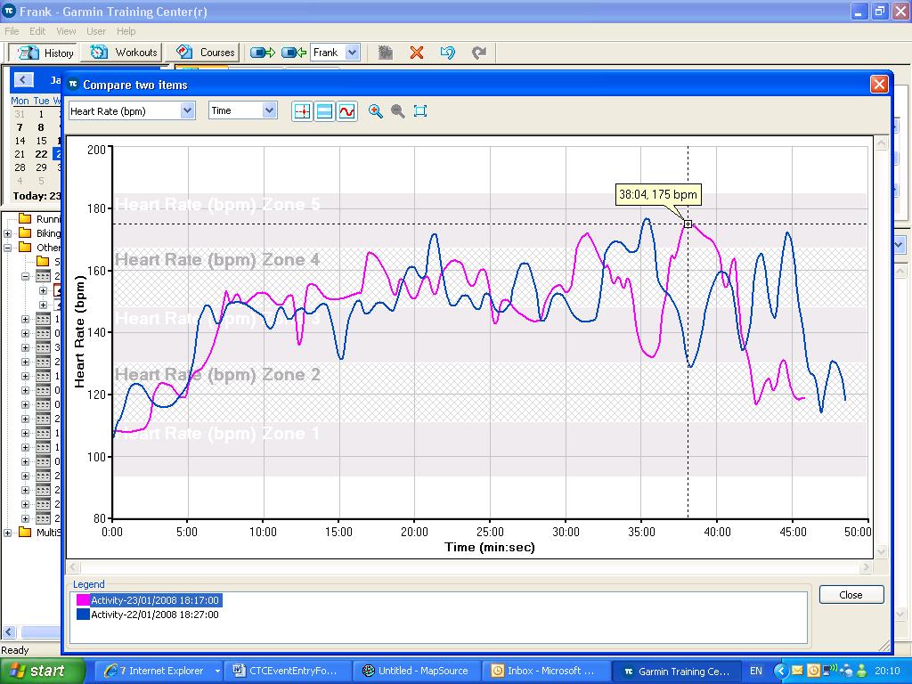Click the red X delete icon

pos(416,53)
